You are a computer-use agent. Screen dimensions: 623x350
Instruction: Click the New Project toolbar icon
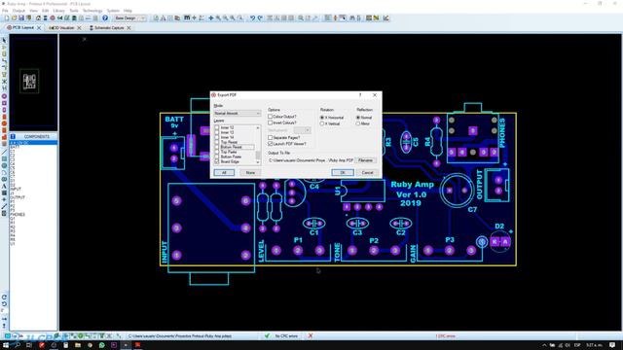coord(7,17)
